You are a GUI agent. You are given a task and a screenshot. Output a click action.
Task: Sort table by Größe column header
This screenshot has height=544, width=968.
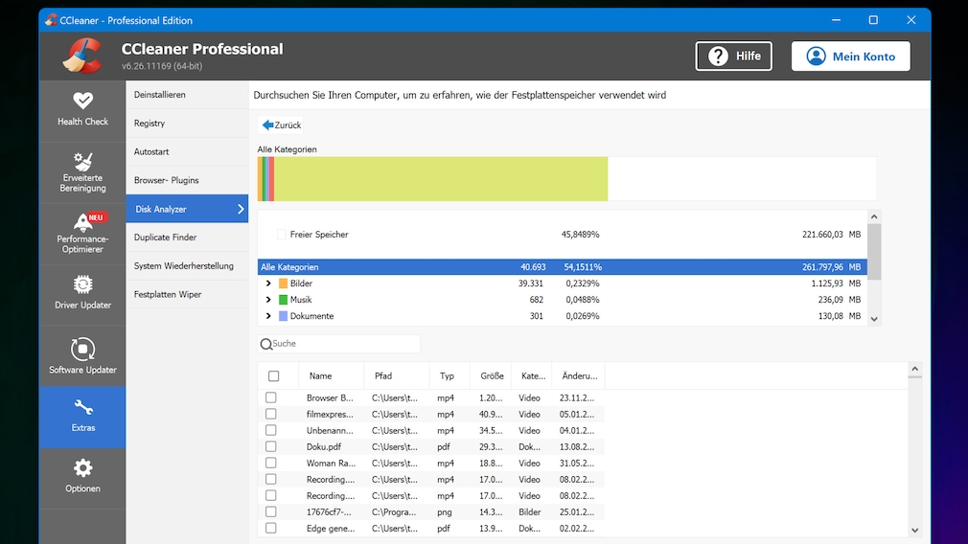point(491,375)
